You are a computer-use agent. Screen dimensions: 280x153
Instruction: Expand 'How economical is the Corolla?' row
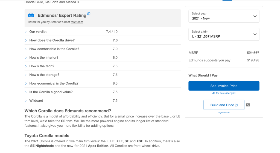(54, 83)
